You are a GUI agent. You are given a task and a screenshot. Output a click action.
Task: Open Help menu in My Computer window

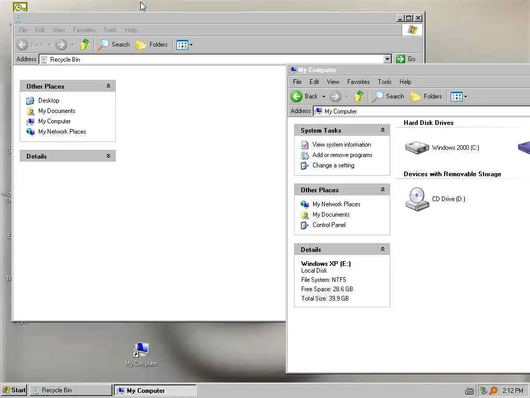(x=405, y=82)
